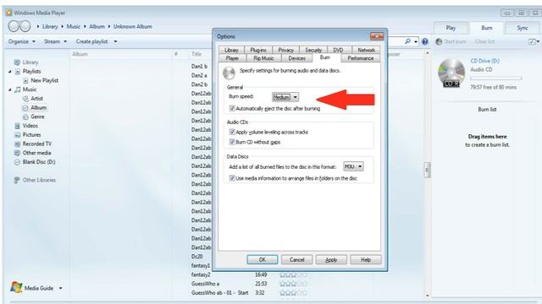Open the Stream menu dropdown
The width and height of the screenshot is (542, 304).
coord(55,41)
